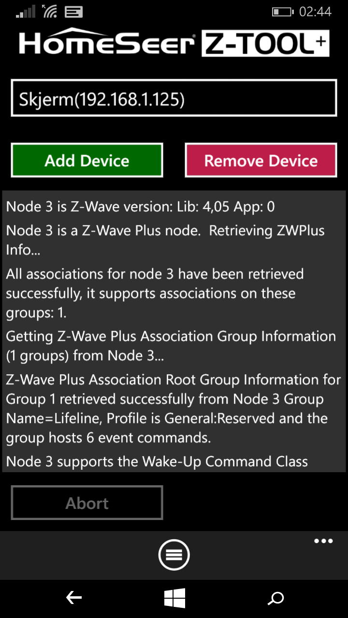Open the circular menu icon in app bar

tap(174, 555)
